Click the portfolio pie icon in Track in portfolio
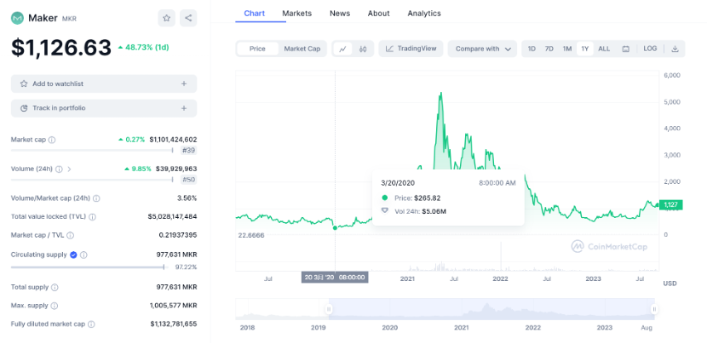The height and width of the screenshot is (344, 707). point(24,108)
